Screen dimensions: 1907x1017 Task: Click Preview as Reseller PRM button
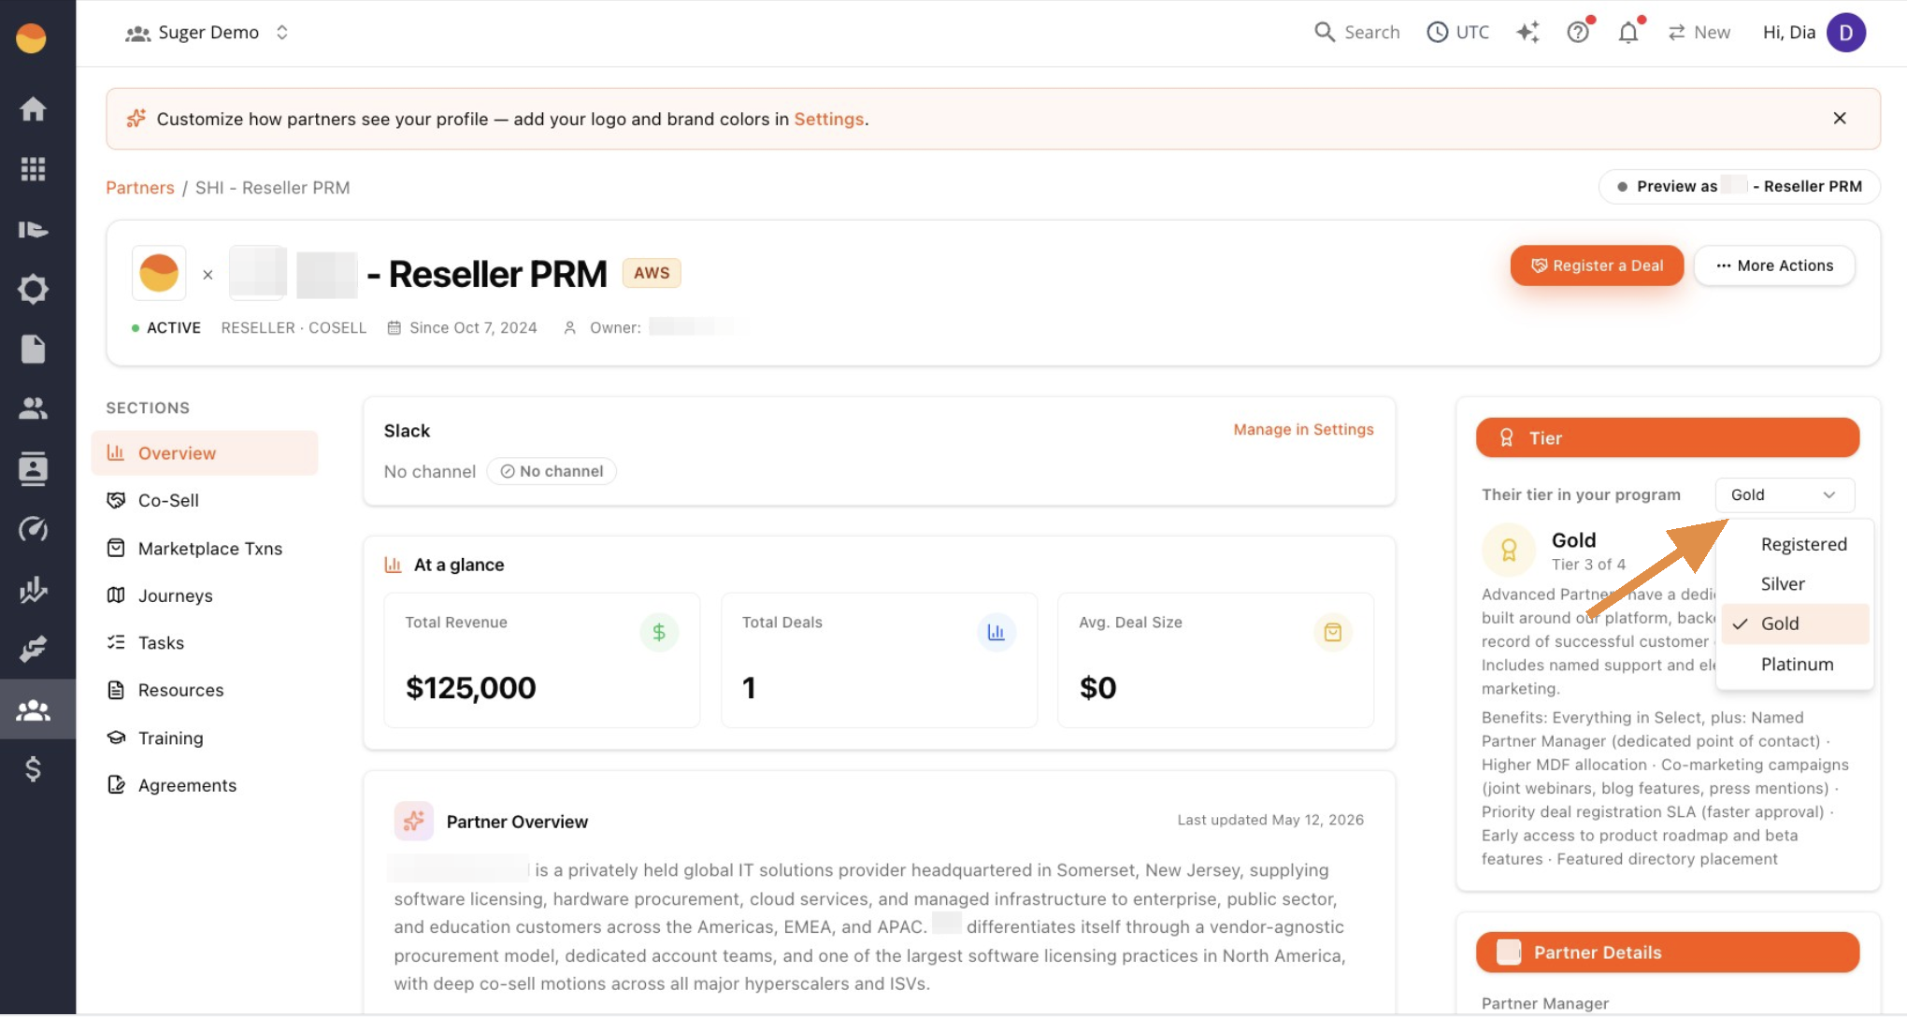[1740, 186]
